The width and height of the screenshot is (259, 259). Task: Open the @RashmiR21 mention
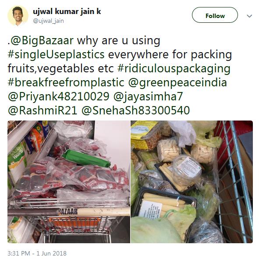(x=43, y=111)
